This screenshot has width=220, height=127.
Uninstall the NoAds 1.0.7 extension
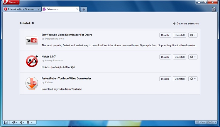tap(180, 57)
